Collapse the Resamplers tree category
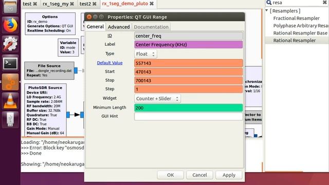Image resolution: width=329 pixels, height=185 pixels. point(267,10)
